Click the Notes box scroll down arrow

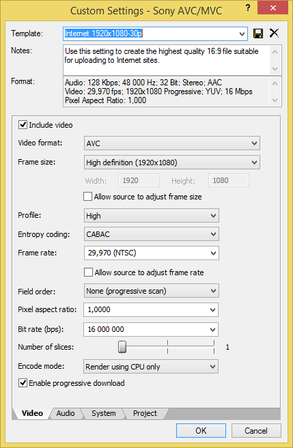(275, 68)
